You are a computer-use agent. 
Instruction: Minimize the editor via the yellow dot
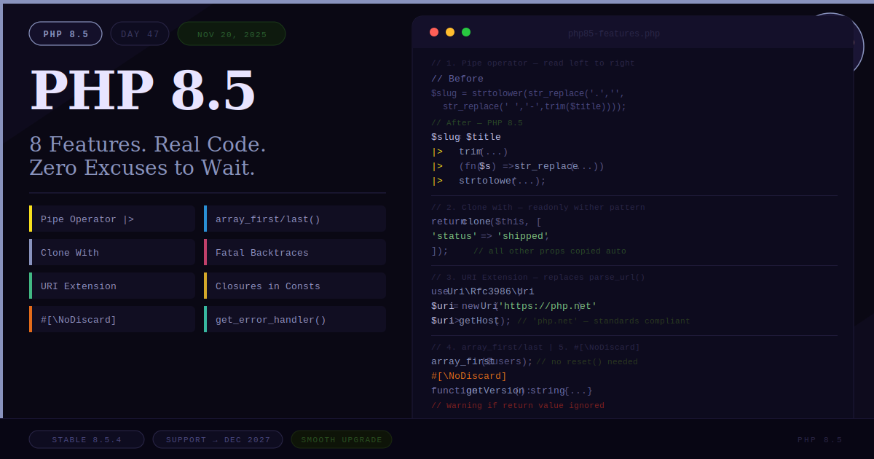[449, 32]
